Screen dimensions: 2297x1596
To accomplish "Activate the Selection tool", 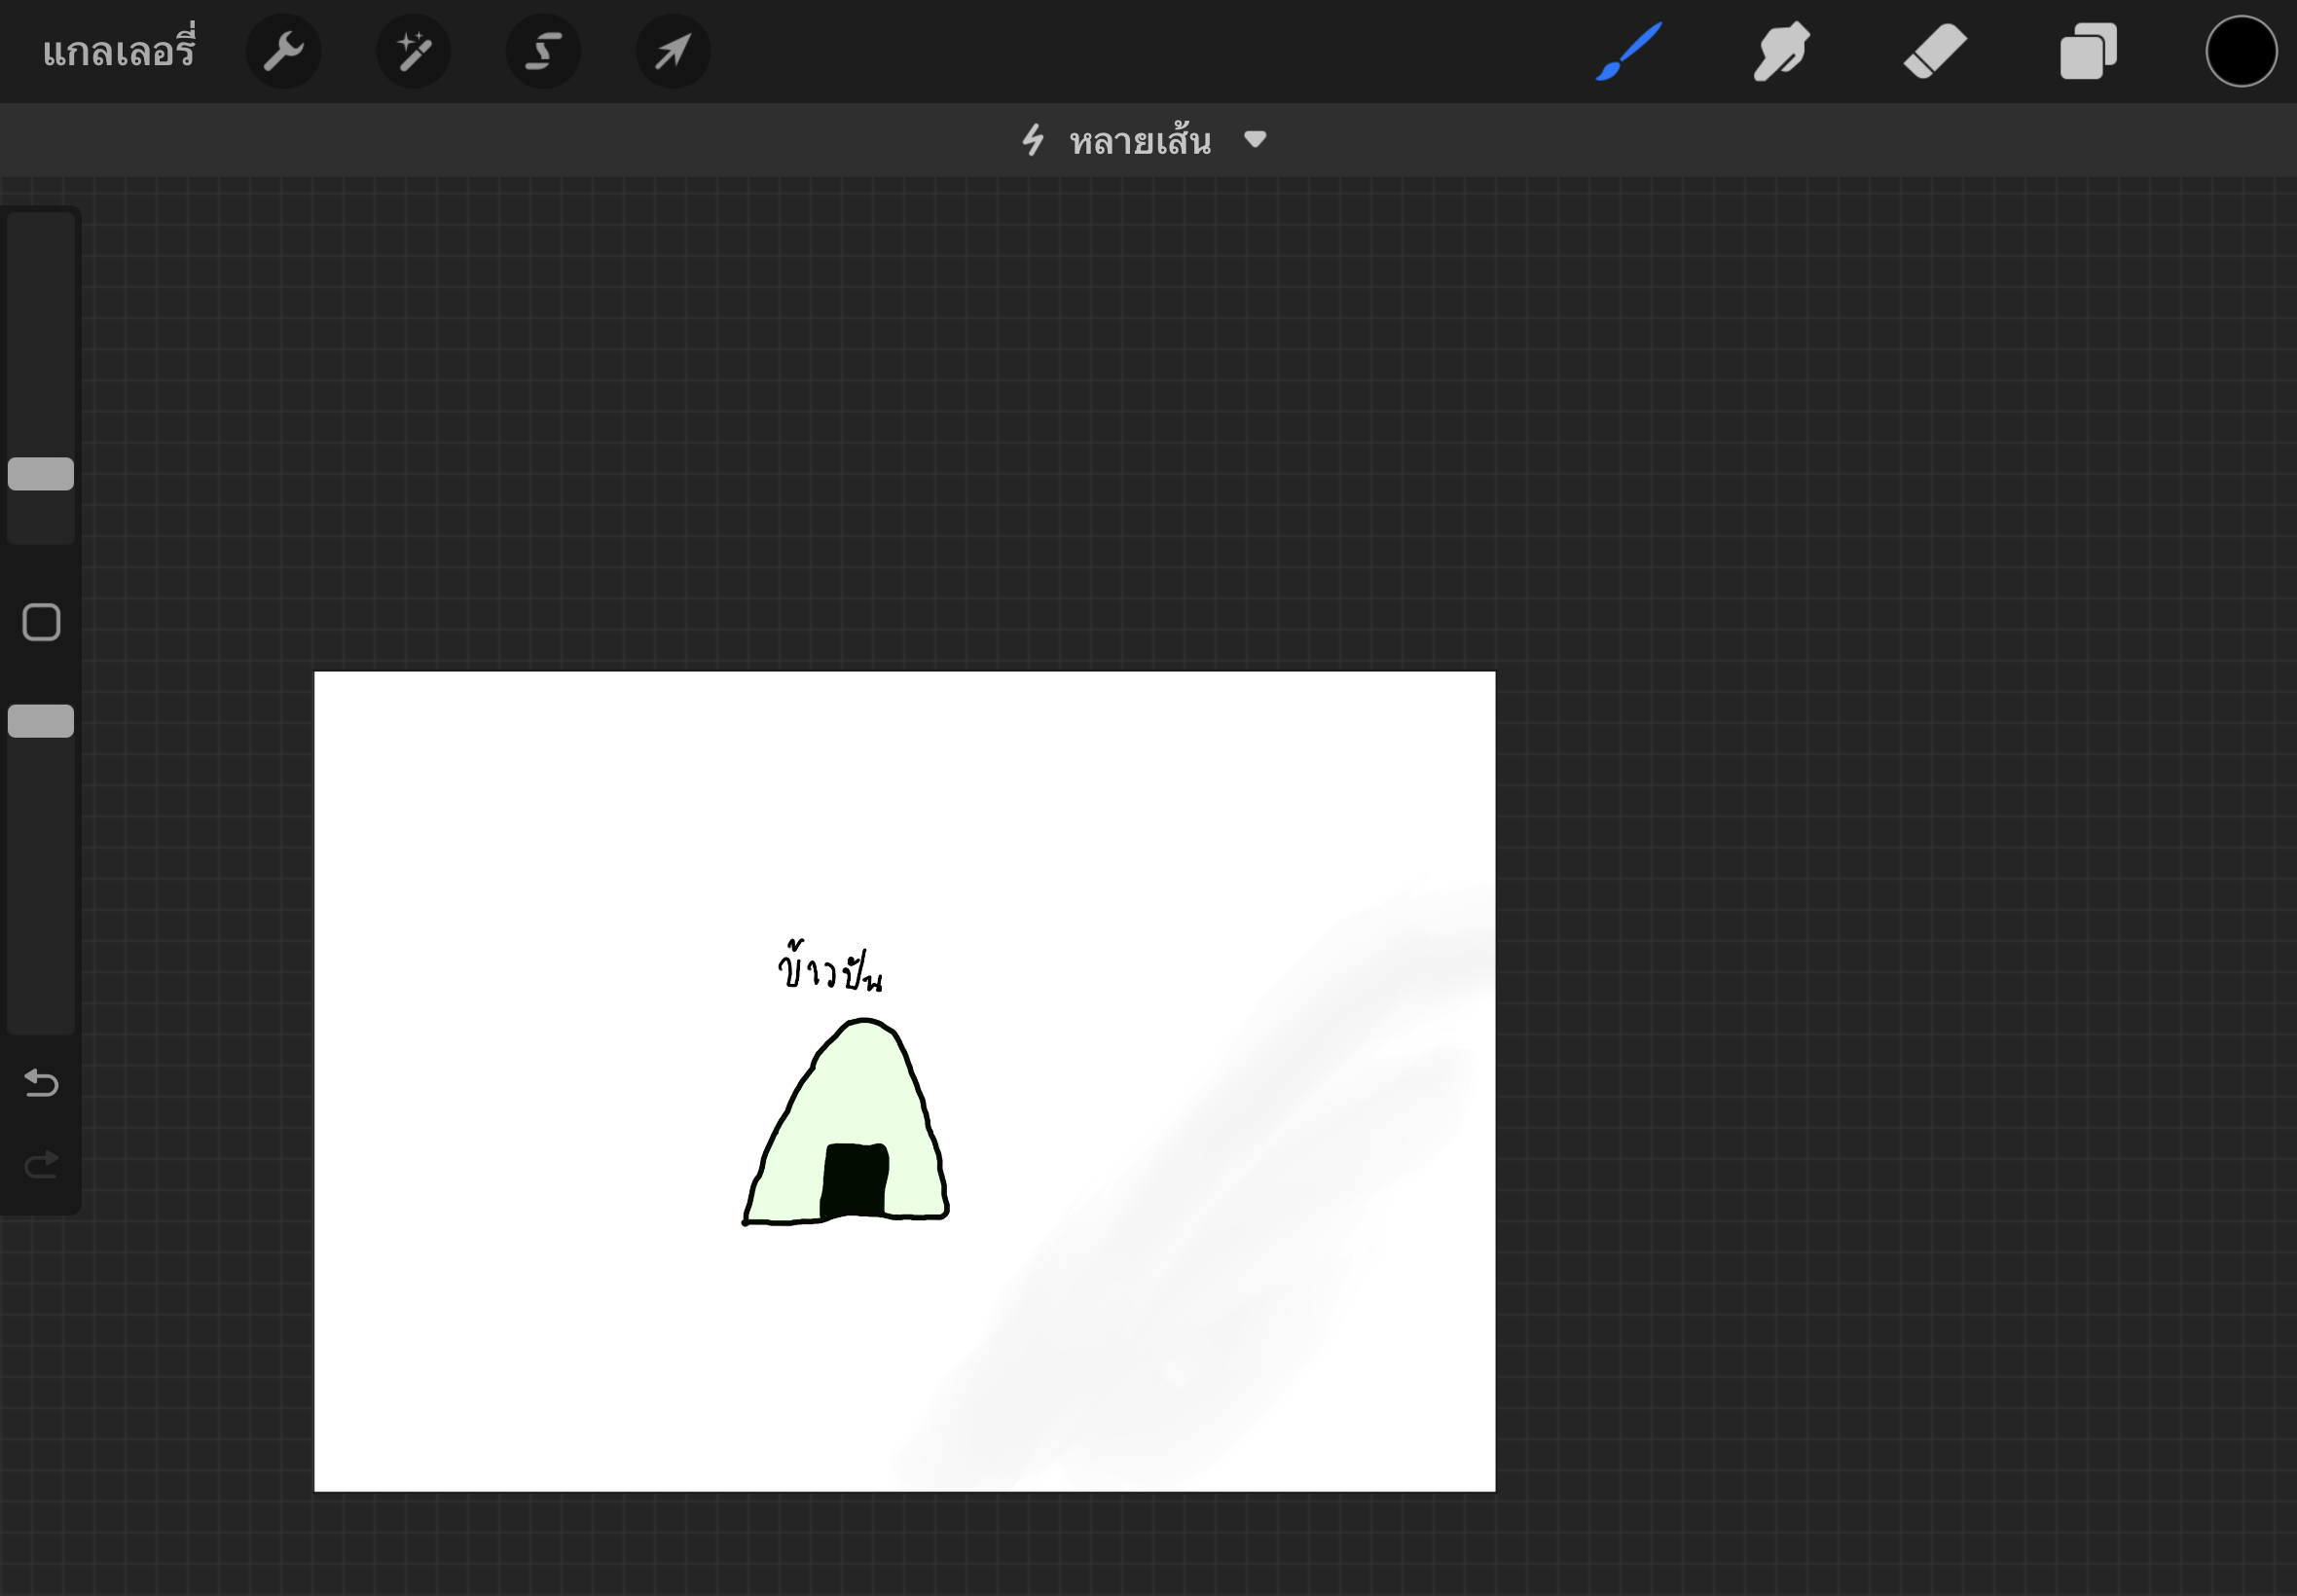I will click(x=543, y=51).
